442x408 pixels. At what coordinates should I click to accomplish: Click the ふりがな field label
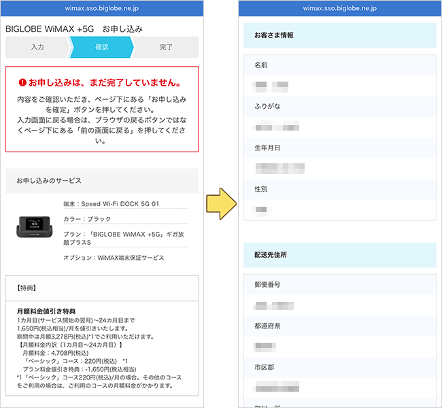pos(267,106)
